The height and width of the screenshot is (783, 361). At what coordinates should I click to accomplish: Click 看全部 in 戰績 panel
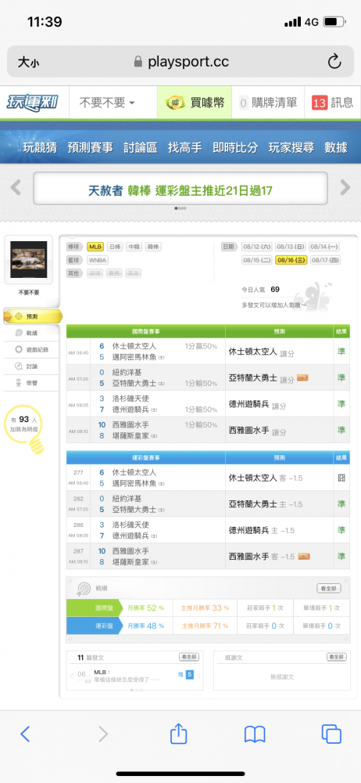point(329,588)
